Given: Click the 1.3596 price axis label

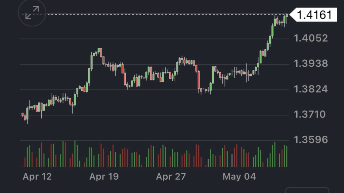Looking at the screenshot, I should coord(311,140).
